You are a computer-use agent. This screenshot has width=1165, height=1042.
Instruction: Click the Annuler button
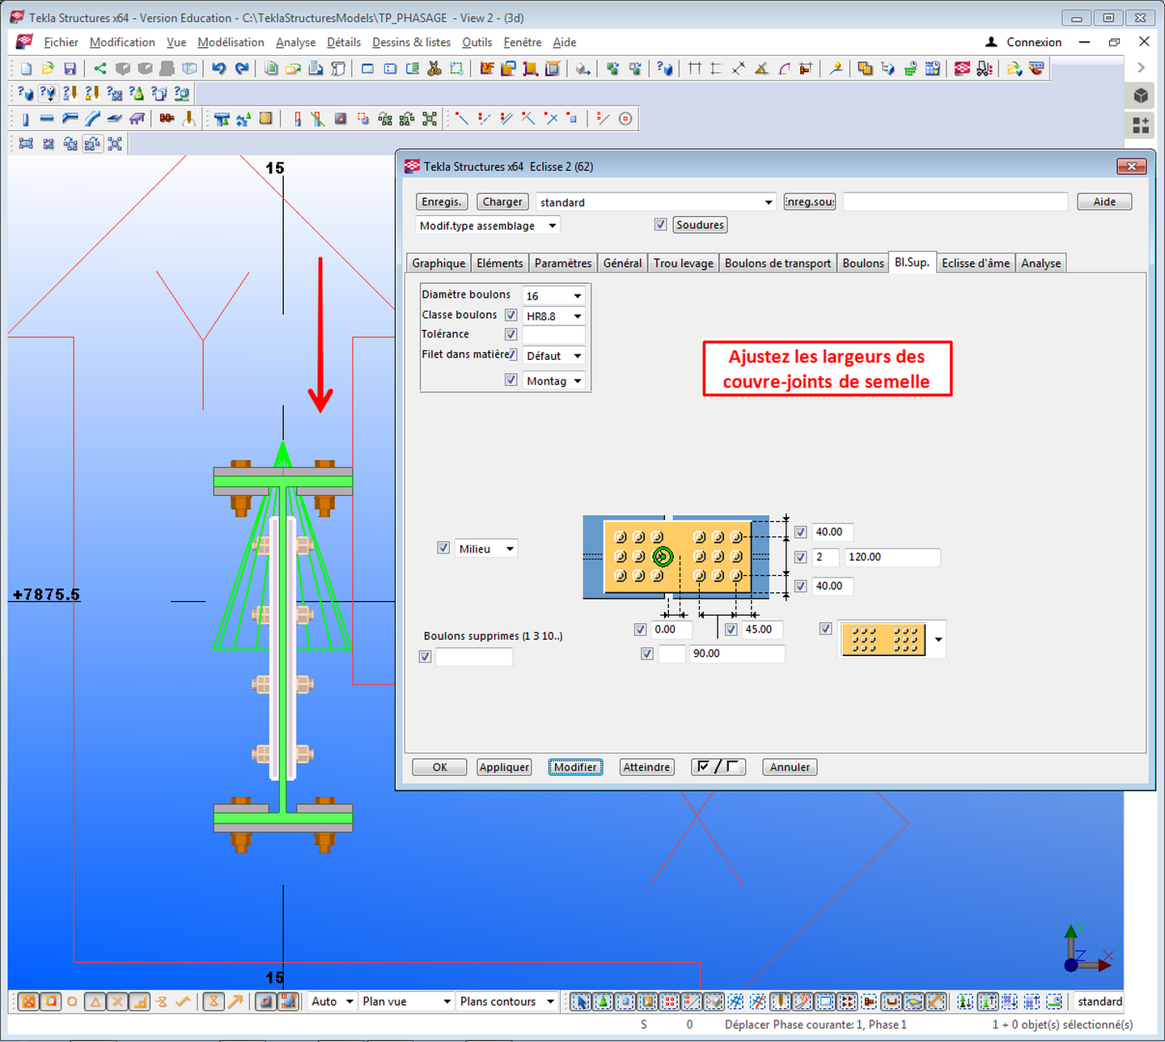790,767
